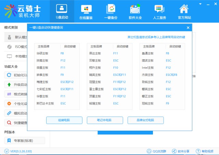Click the 捷波主板 row label
This screenshot has width=219, height=155.
tap(147, 60)
